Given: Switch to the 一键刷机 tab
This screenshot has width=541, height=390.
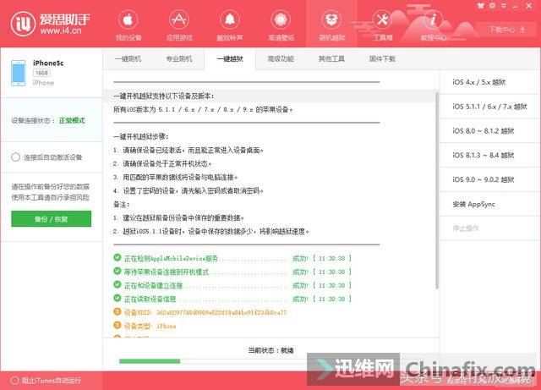Looking at the screenshot, I should [x=128, y=58].
